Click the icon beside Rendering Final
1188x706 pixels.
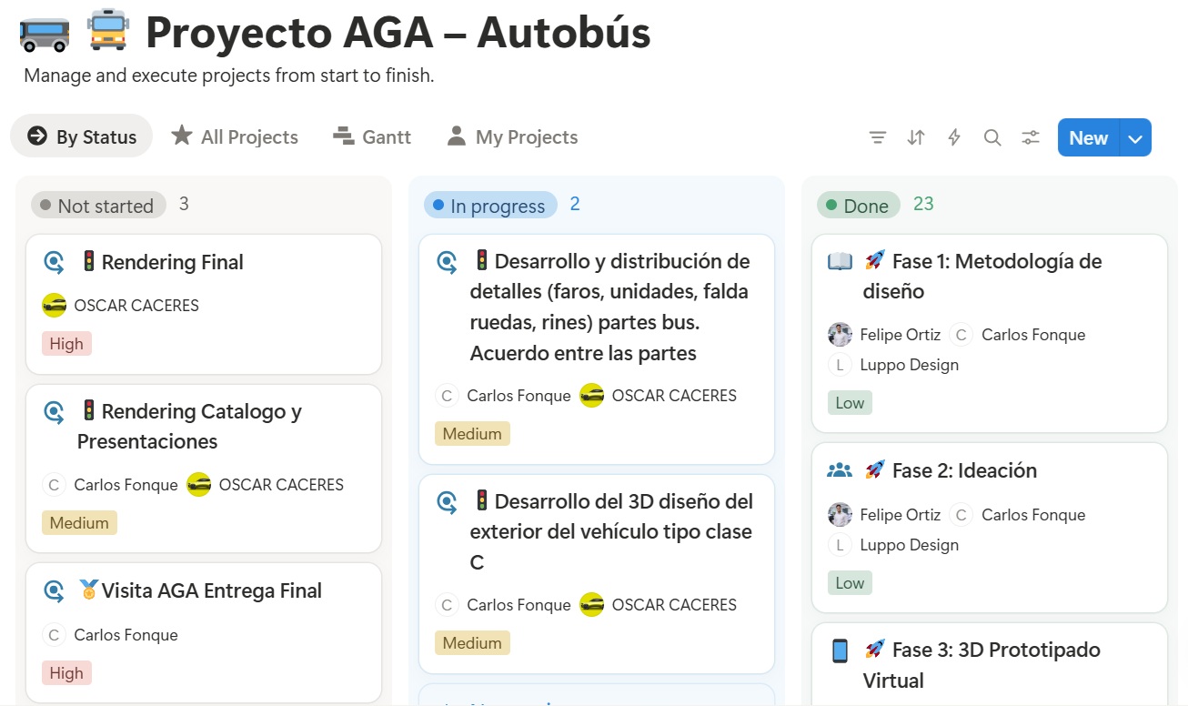pos(55,263)
